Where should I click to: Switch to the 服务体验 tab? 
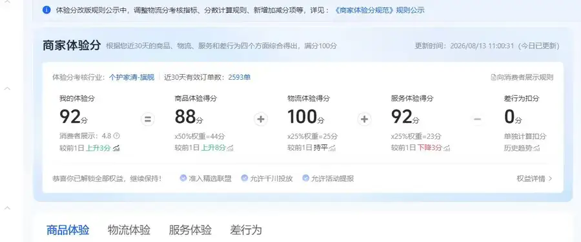pos(190,230)
